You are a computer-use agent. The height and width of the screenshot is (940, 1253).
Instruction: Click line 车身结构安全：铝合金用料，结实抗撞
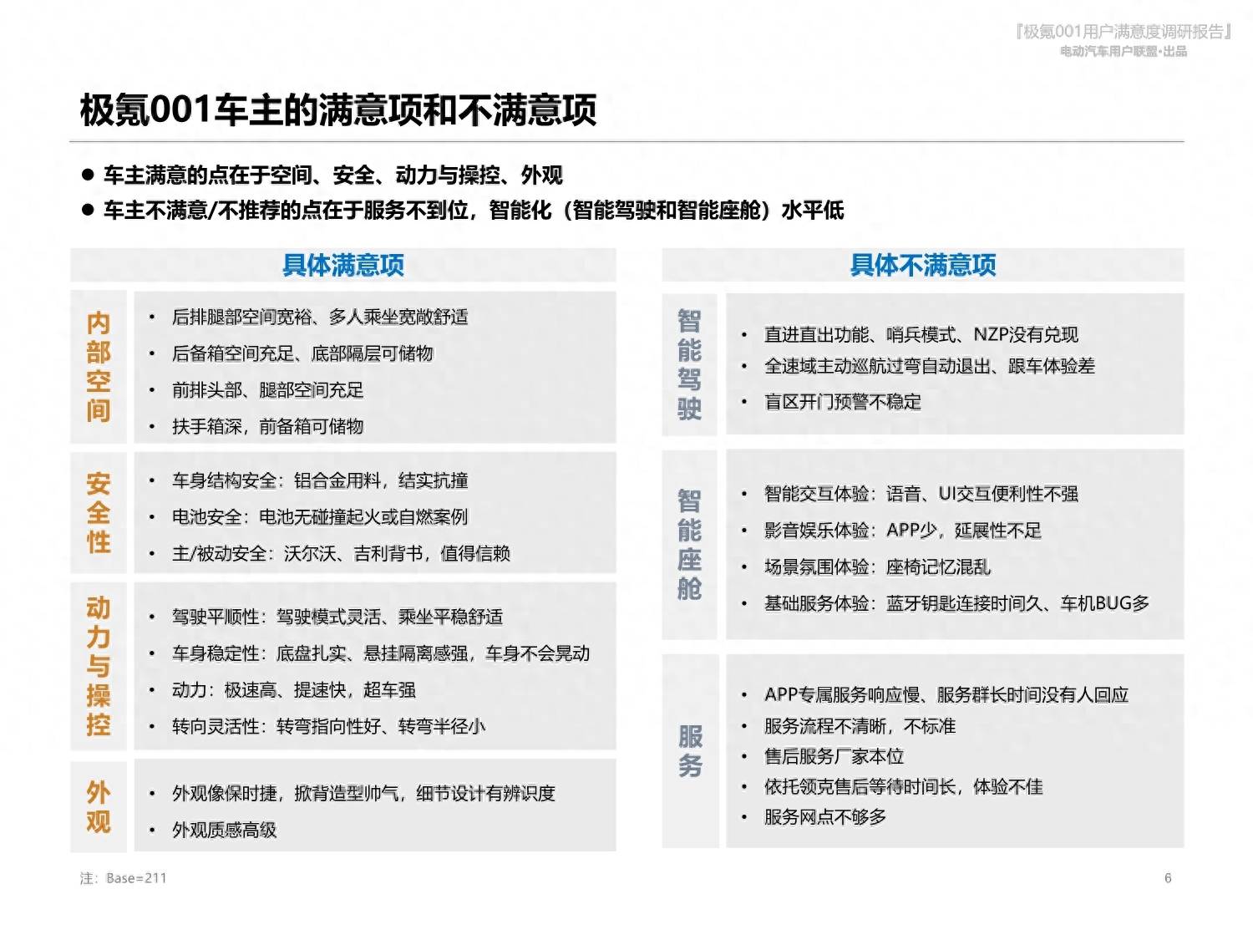pyautogui.click(x=320, y=480)
